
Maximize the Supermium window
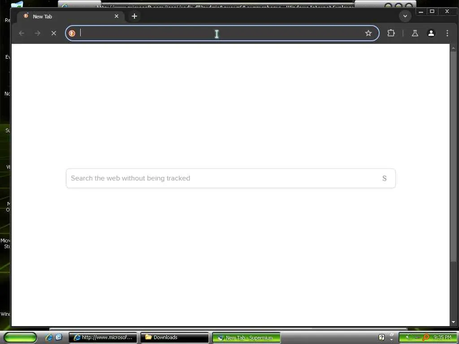(x=432, y=12)
